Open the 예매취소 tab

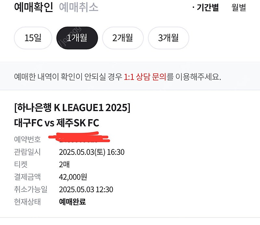pyautogui.click(x=79, y=7)
